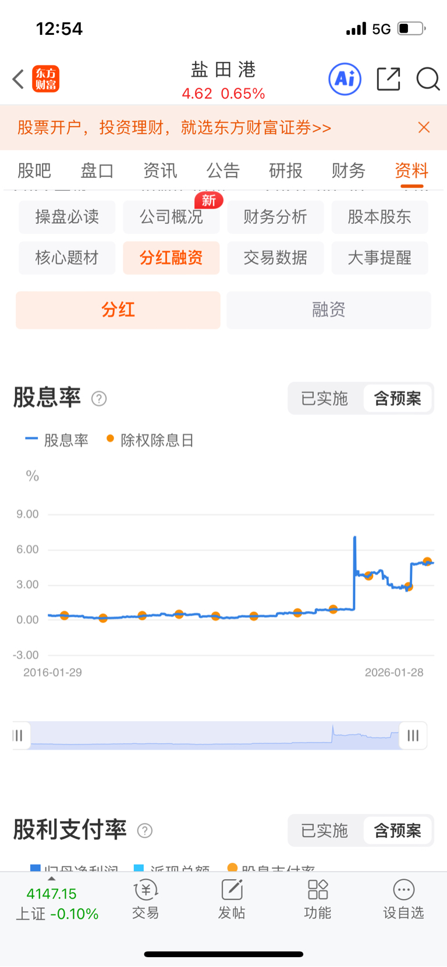This screenshot has height=967, width=447.
Task: Tap the back arrow icon
Action: [x=18, y=79]
